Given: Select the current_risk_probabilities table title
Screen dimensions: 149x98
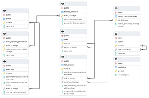Looking at the screenshot, I should pyautogui.click(x=127, y=16).
